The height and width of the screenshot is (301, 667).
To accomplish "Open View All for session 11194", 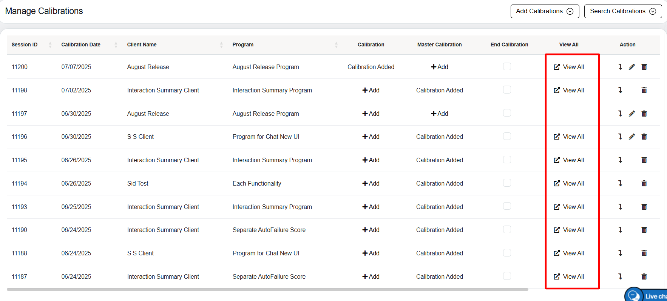I will [x=569, y=183].
